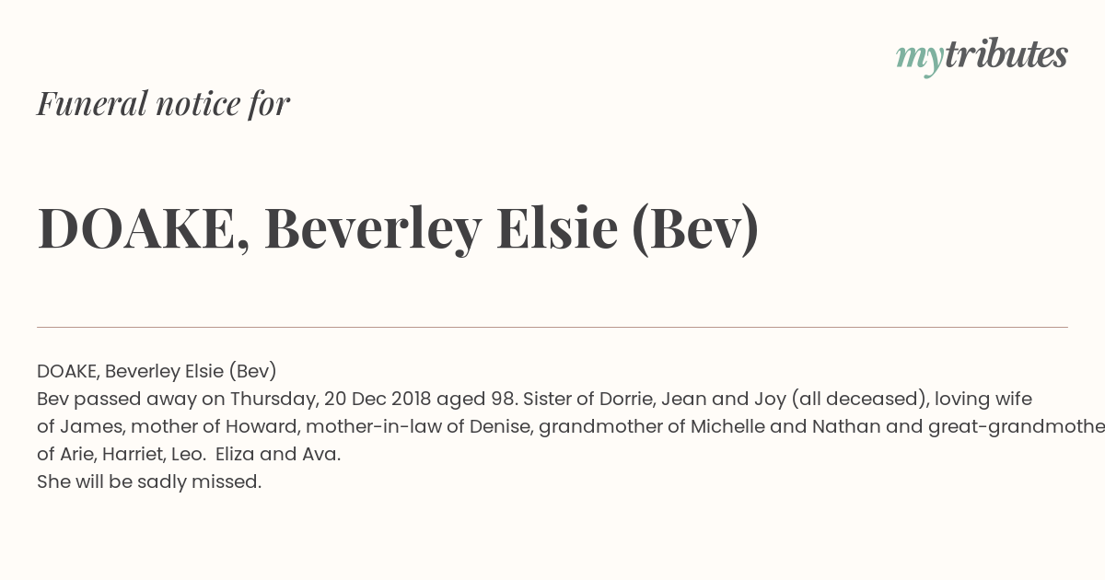This screenshot has height=580, width=1105.
Task: Click the green "my" part of the logo
Action: point(920,59)
